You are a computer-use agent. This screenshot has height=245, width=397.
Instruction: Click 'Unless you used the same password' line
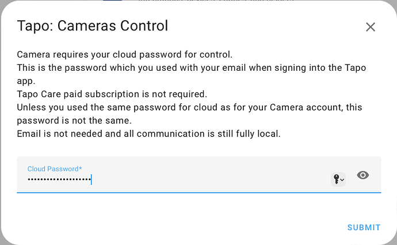173,107
